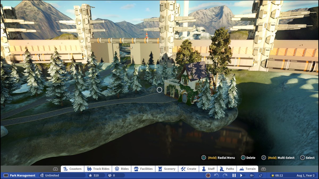The width and height of the screenshot is (319, 179).
Task: Click the R1 next-tab indicator
Action: point(263,169)
